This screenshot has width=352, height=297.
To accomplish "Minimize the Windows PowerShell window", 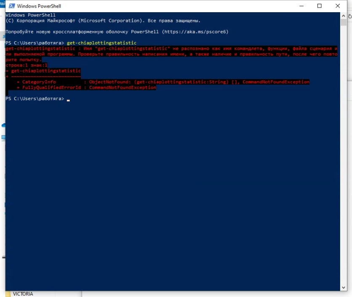I will coord(301,6).
